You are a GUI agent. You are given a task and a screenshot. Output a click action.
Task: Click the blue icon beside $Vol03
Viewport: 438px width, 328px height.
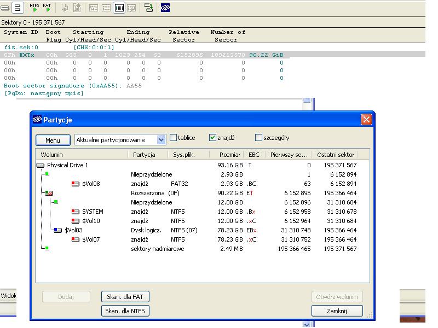(57, 230)
